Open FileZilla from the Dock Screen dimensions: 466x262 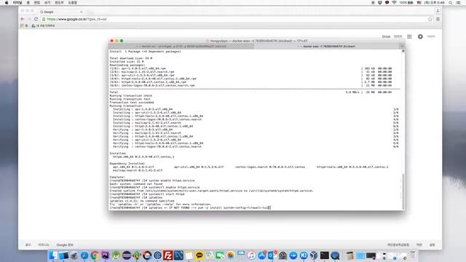click(x=168, y=255)
